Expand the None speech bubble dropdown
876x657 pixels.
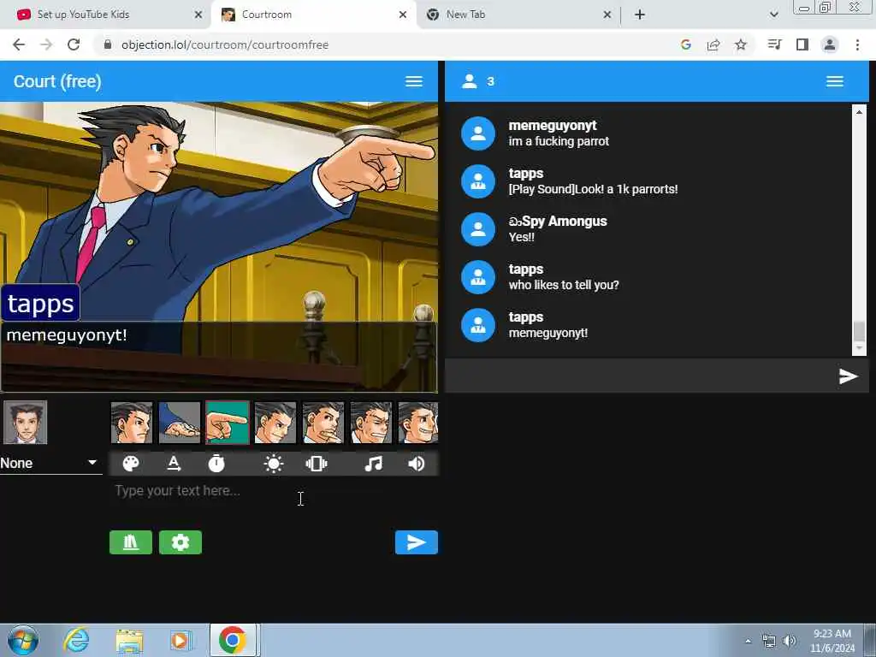pyautogui.click(x=50, y=463)
